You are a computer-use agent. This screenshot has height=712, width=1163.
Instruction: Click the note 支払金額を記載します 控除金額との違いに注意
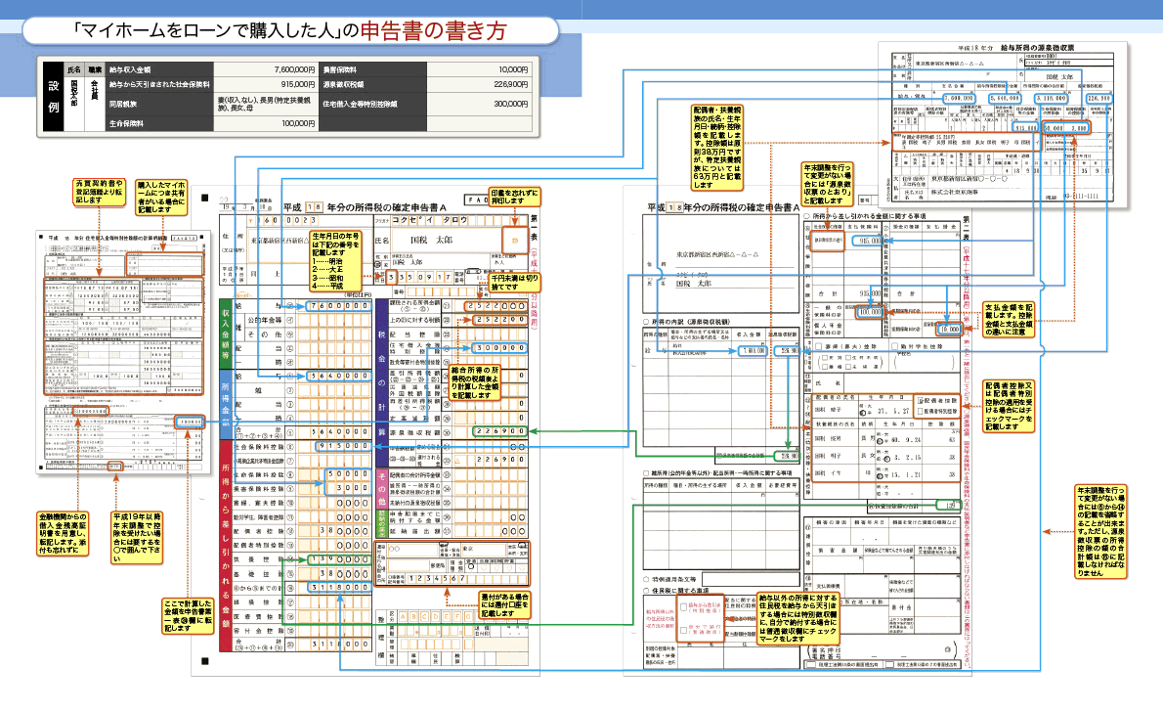(x=1009, y=319)
